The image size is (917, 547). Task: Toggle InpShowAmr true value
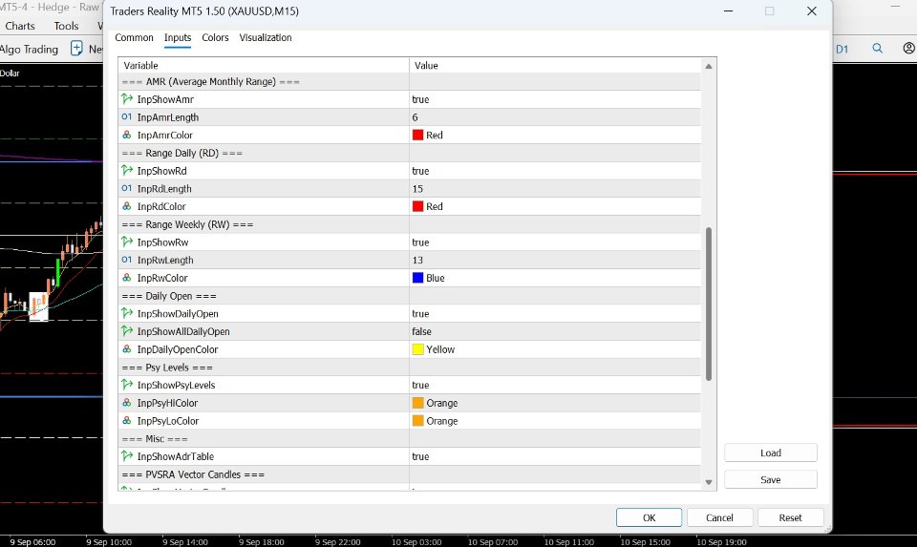click(555, 99)
